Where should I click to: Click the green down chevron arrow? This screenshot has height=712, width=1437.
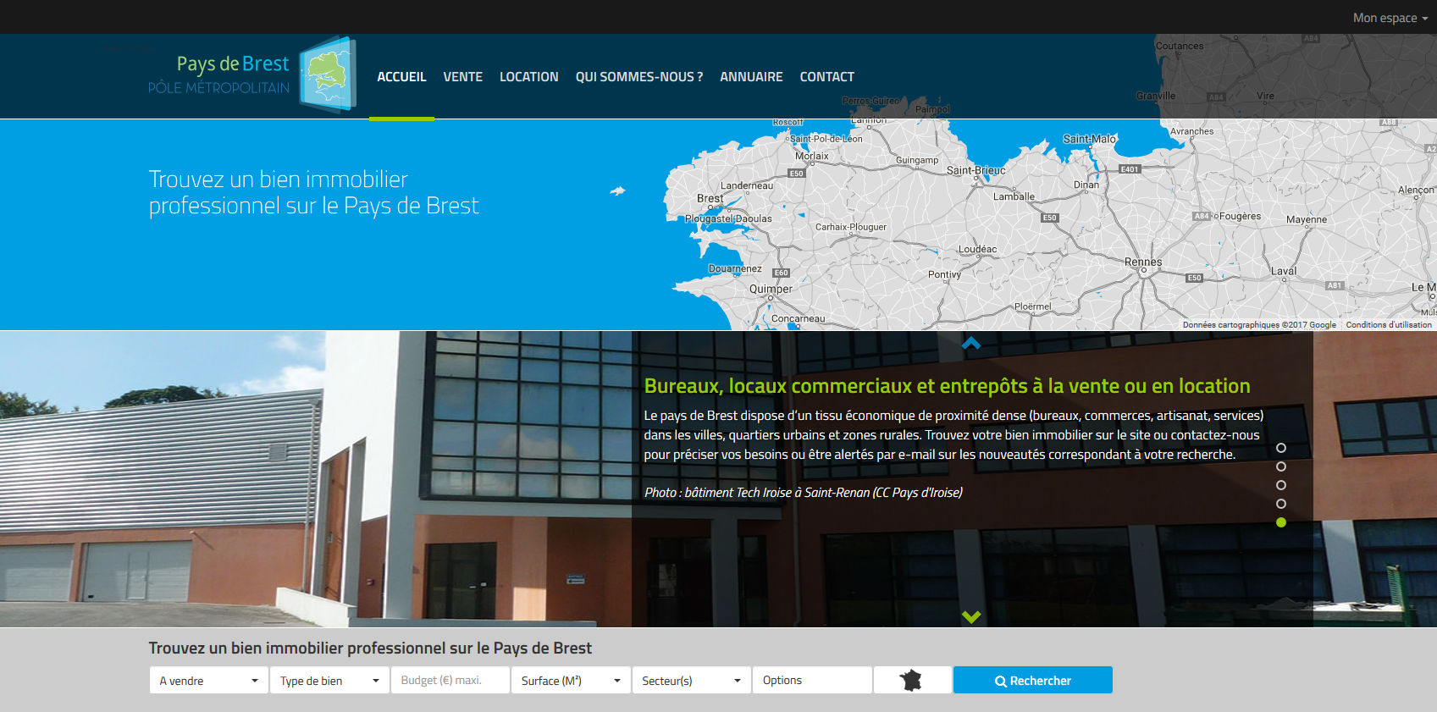click(x=971, y=617)
